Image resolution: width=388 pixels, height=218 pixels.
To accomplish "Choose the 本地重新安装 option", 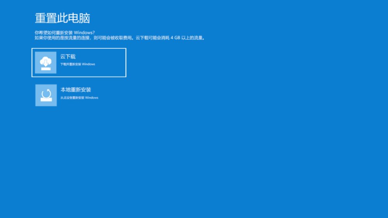I will tap(79, 95).
